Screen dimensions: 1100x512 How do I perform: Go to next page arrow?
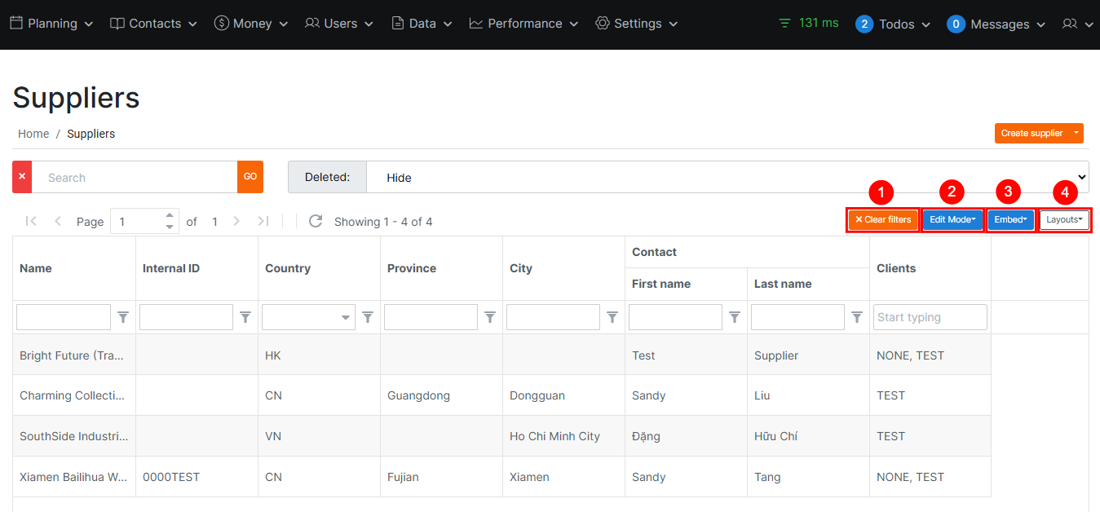click(x=236, y=221)
